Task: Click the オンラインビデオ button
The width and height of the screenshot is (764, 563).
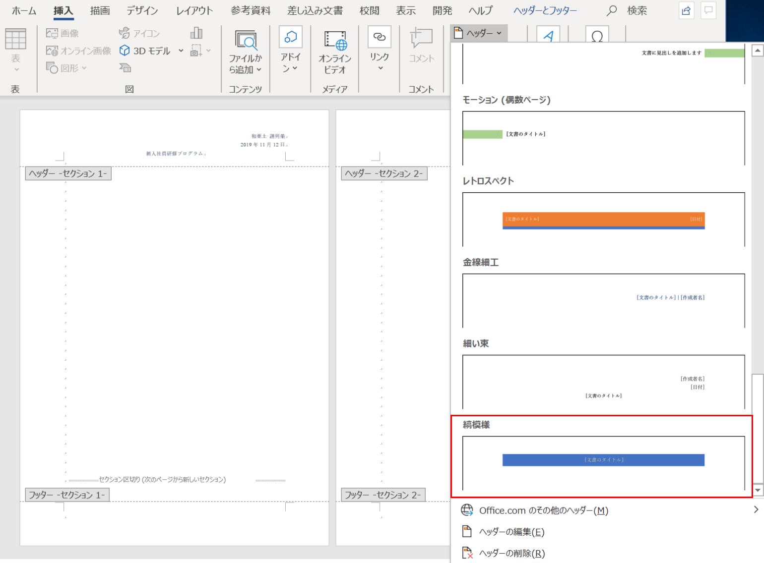Action: point(335,52)
